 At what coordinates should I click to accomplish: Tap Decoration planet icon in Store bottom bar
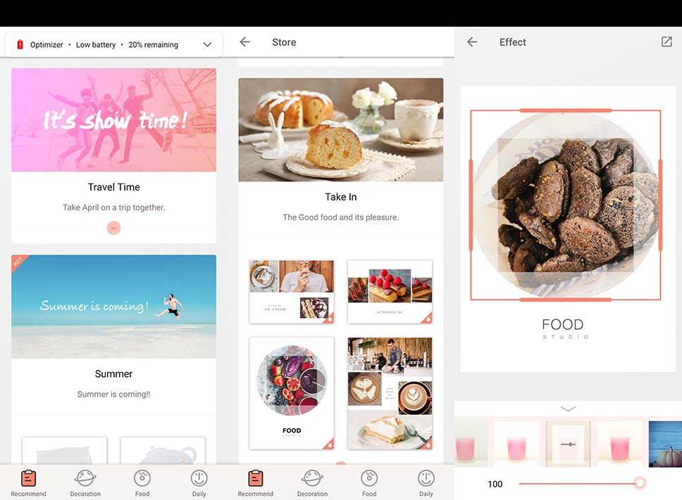(x=312, y=478)
